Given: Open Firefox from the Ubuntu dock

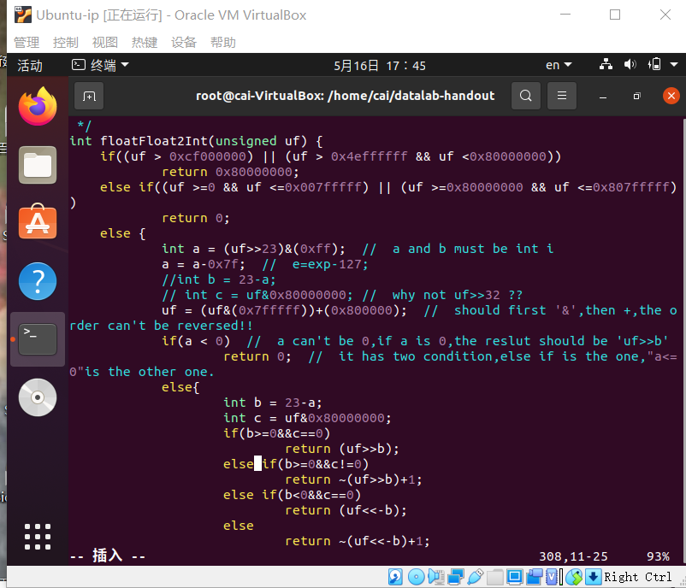Looking at the screenshot, I should point(38,106).
